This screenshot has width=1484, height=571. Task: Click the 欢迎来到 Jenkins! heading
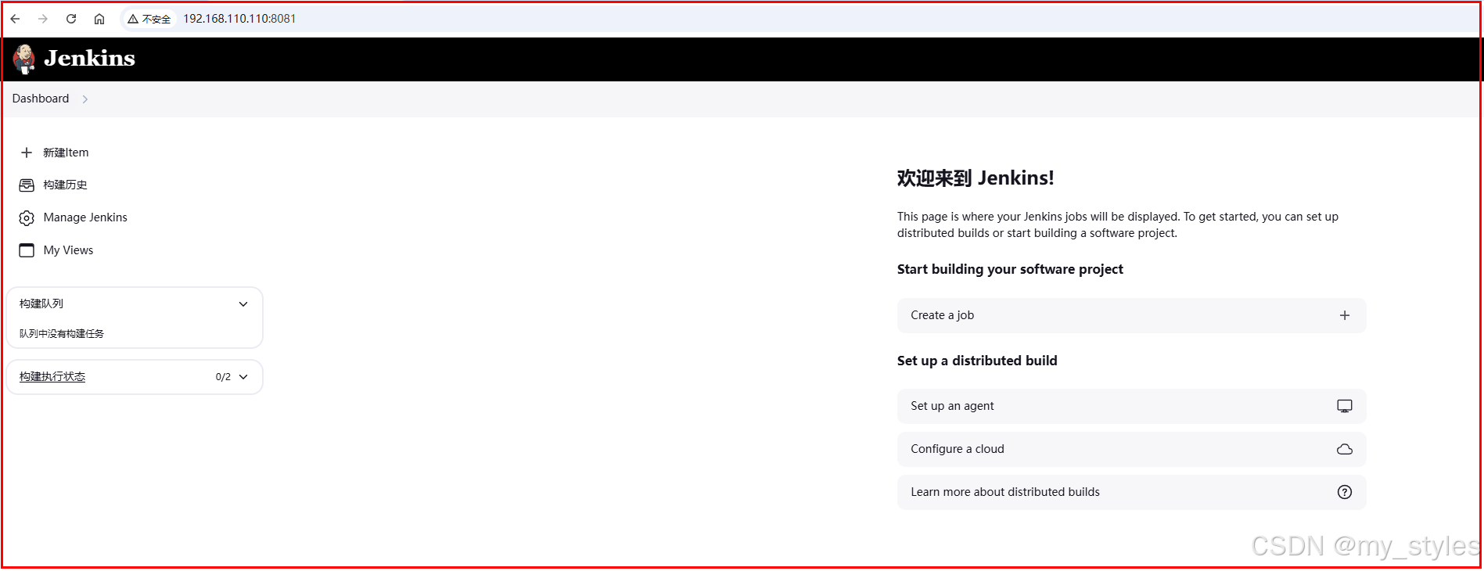click(x=975, y=178)
